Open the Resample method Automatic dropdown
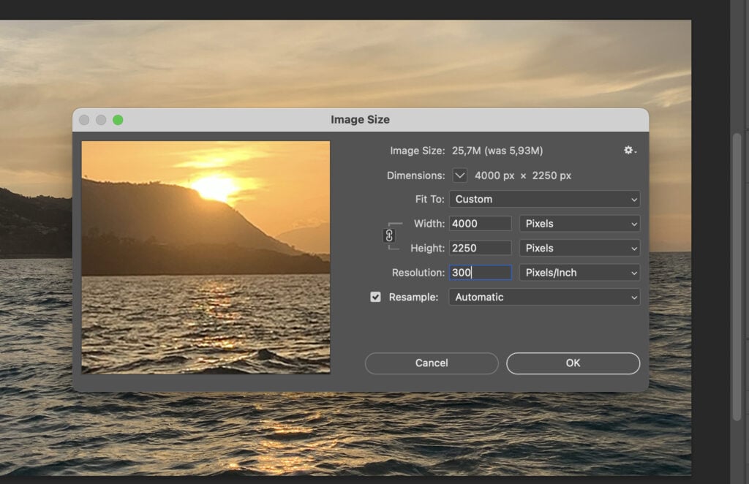Image resolution: width=749 pixels, height=484 pixels. pos(544,297)
